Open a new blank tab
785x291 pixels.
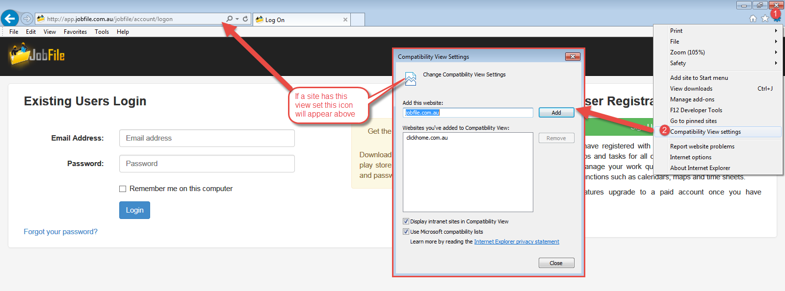coord(358,20)
